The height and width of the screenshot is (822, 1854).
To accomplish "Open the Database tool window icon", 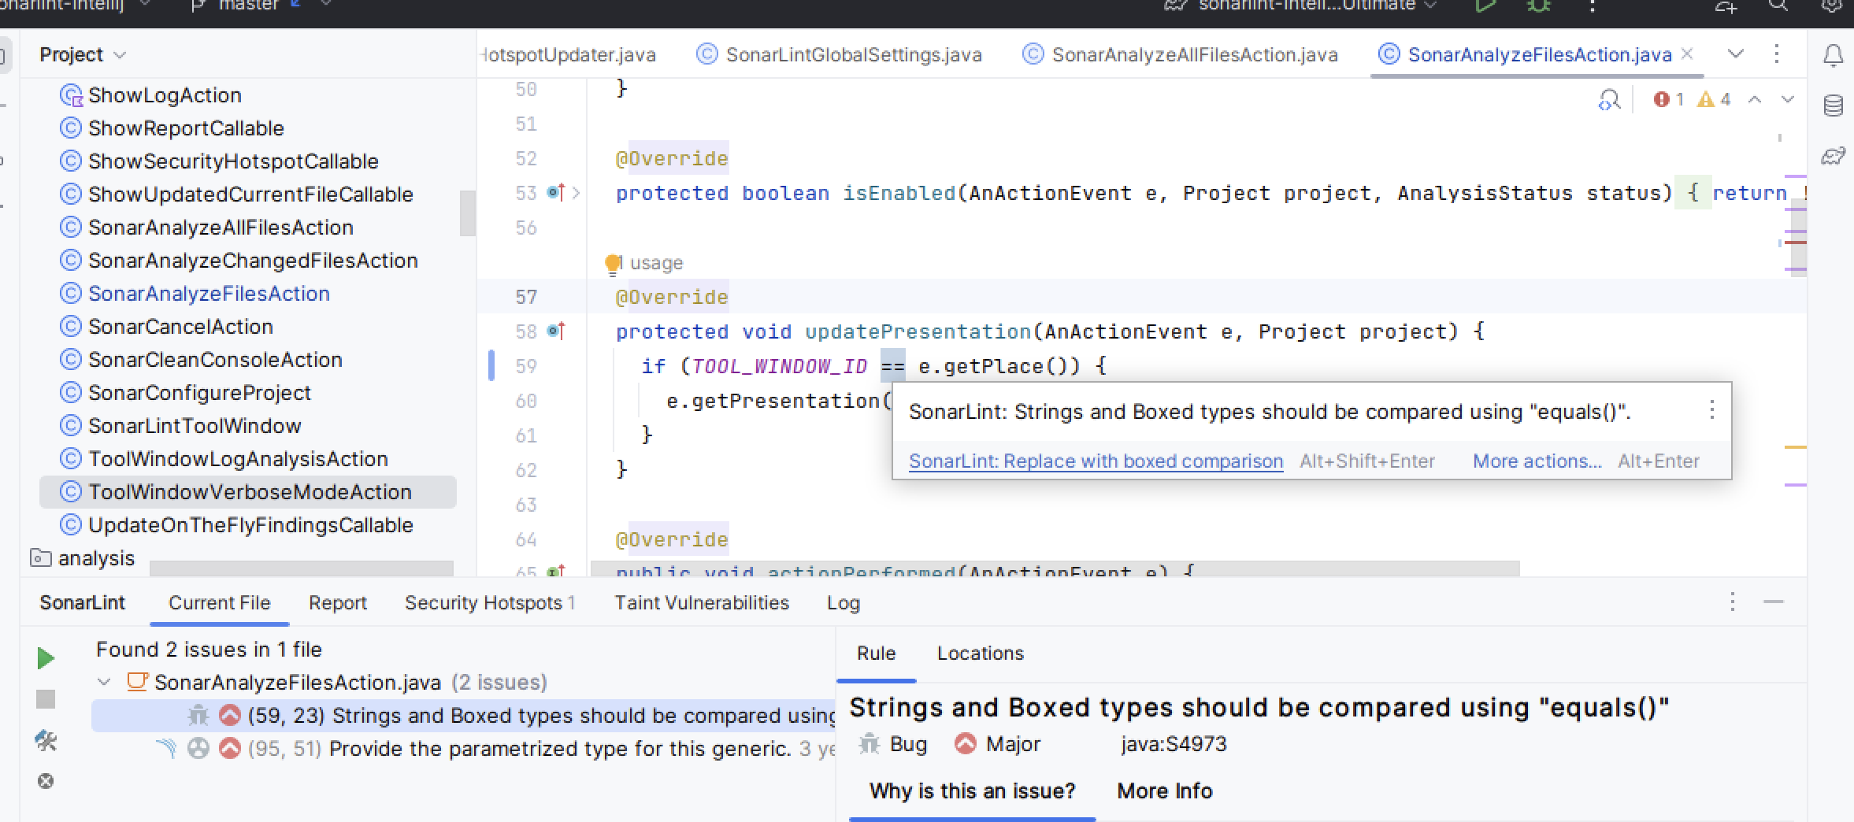I will coord(1833,106).
